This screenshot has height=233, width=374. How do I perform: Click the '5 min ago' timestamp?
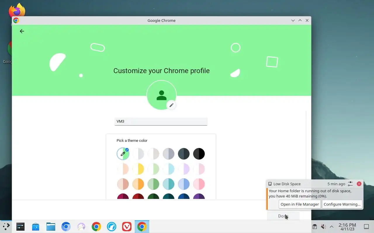[336, 184]
